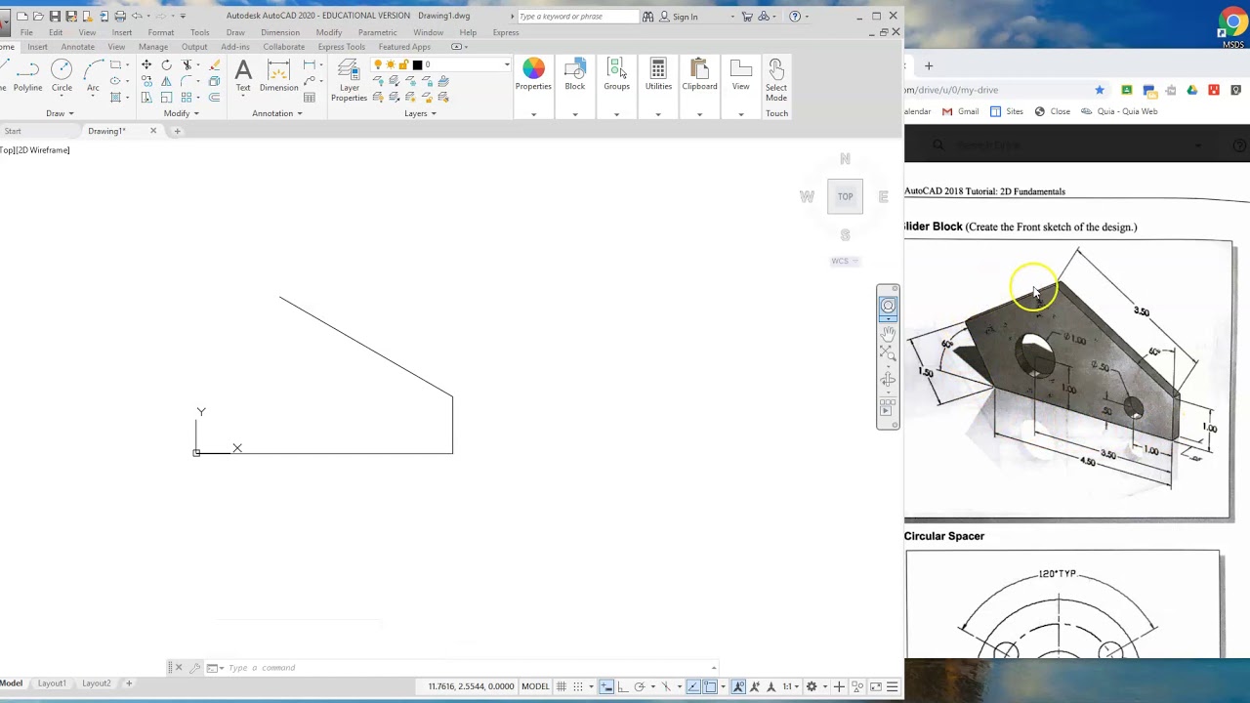Launch Chrome from desktop shortcut icon

click(x=1233, y=24)
